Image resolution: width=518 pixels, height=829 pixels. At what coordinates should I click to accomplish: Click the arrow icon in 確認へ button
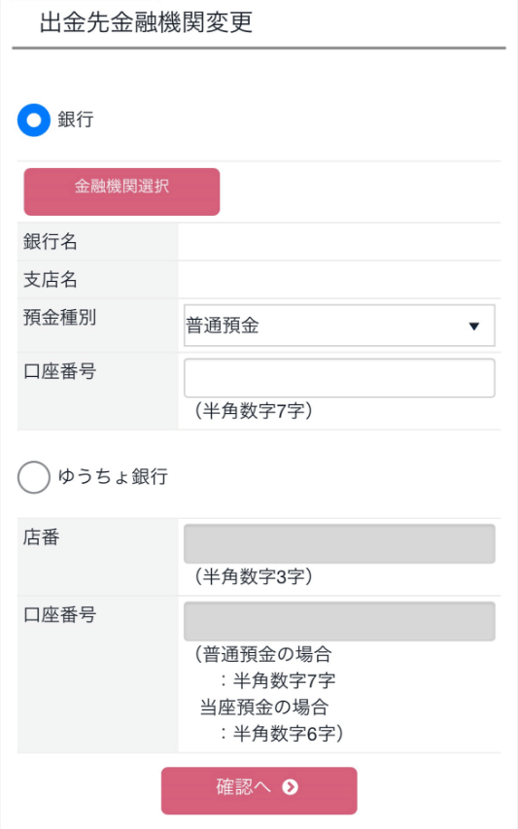pos(290,787)
